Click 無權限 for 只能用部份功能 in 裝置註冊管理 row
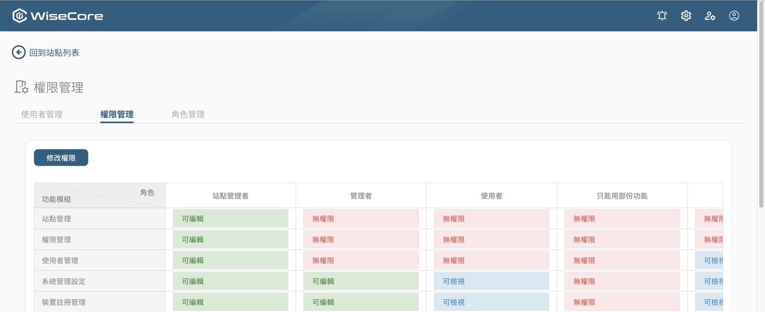The height and width of the screenshot is (312, 765). 622,302
